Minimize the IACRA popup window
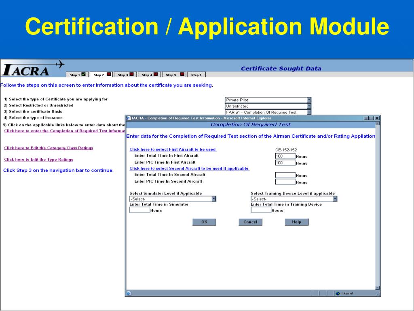Viewport: 414px width, 311px height. [366, 118]
